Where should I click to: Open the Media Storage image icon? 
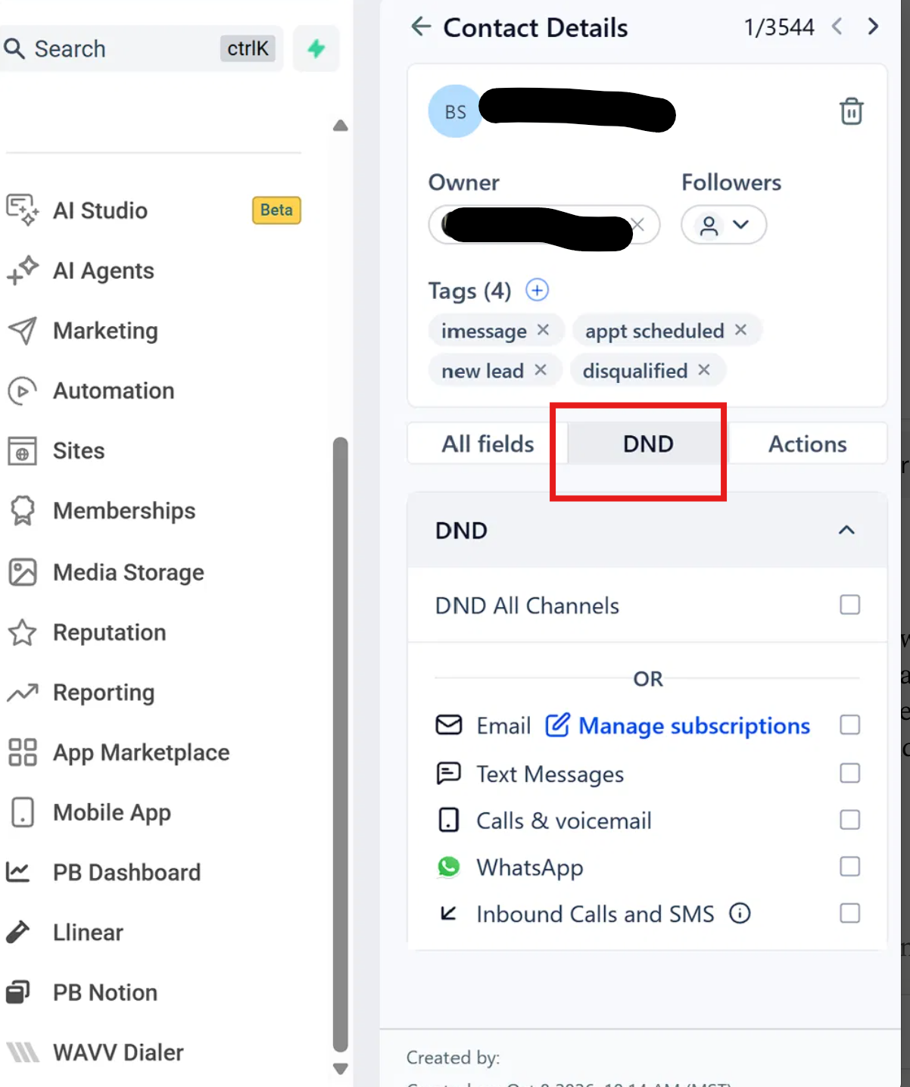point(22,572)
